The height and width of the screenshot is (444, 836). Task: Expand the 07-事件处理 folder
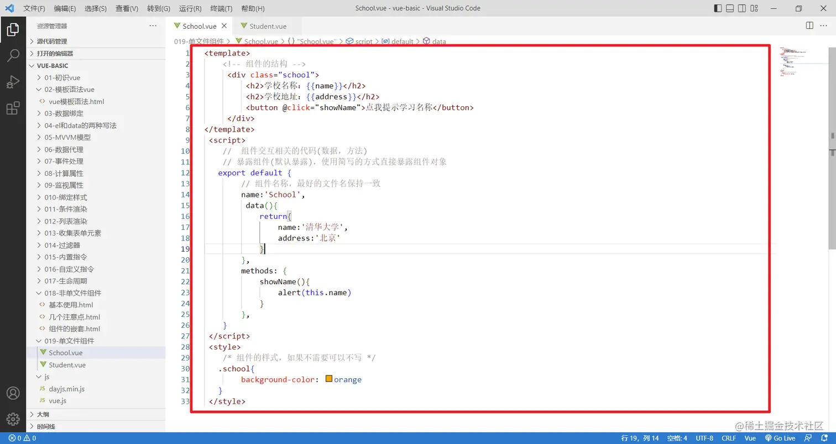click(96, 161)
